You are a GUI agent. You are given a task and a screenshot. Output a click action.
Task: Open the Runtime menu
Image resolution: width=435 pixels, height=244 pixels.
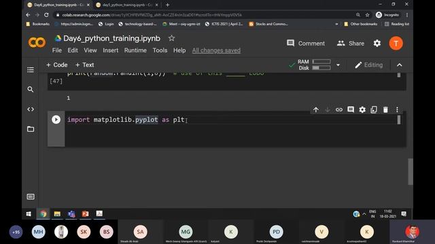135,50
